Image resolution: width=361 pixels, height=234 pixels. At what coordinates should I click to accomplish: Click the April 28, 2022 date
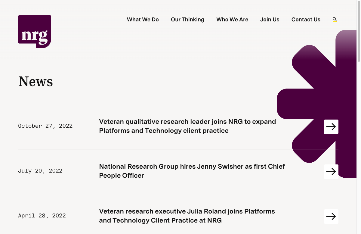click(42, 216)
